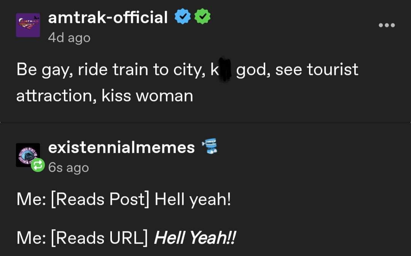Click the italic "Hell Yeah!!" text
This screenshot has width=411, height=256.
click(195, 238)
